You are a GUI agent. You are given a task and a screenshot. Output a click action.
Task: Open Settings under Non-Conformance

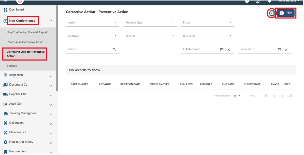point(11,65)
